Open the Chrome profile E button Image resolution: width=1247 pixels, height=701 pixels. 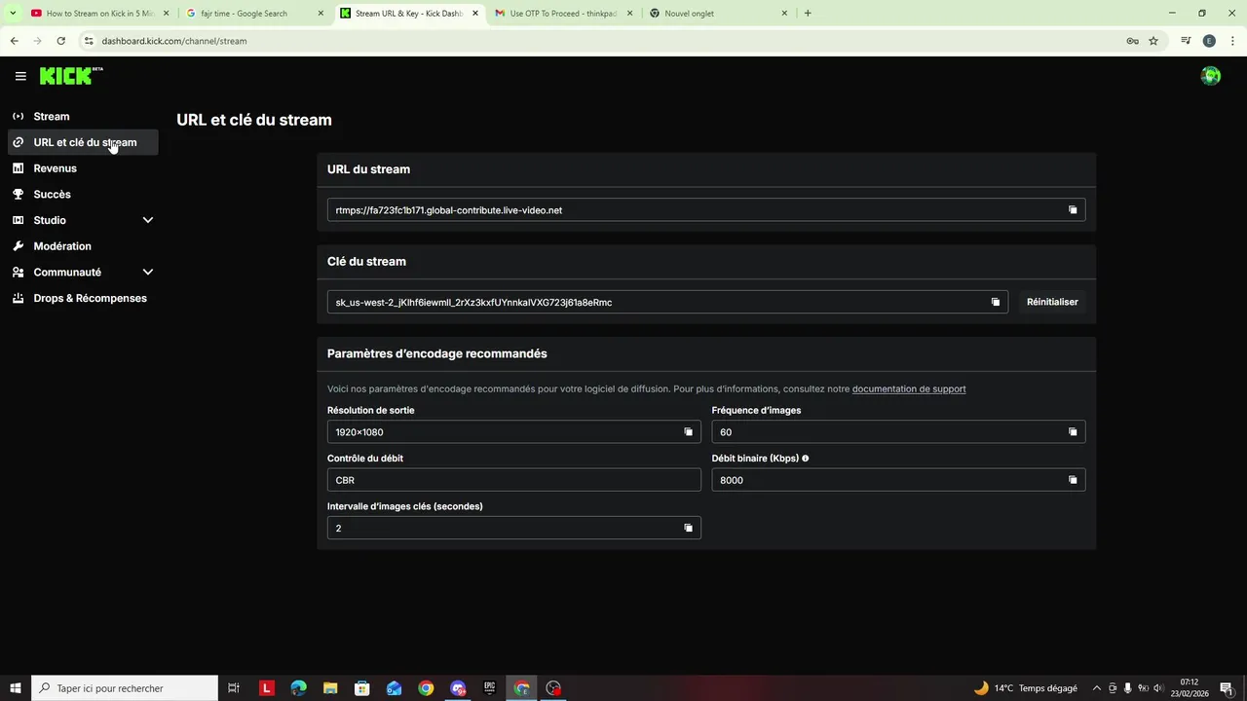1209,41
